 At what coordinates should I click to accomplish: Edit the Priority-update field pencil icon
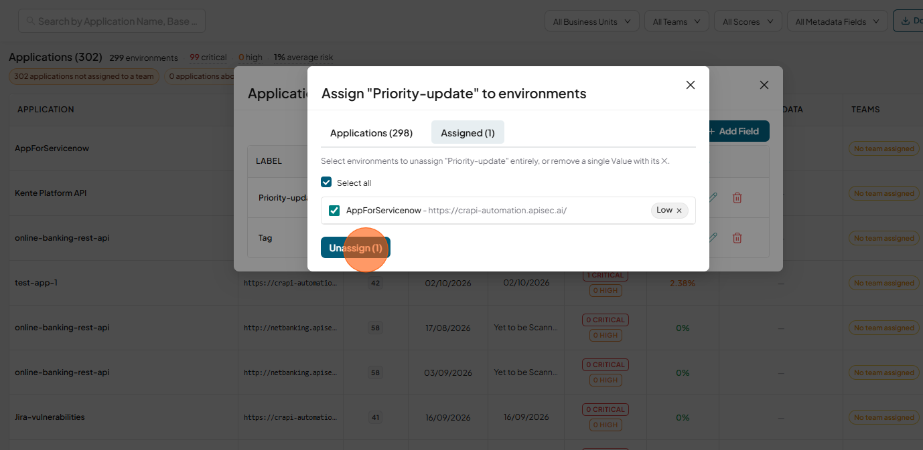click(x=713, y=197)
